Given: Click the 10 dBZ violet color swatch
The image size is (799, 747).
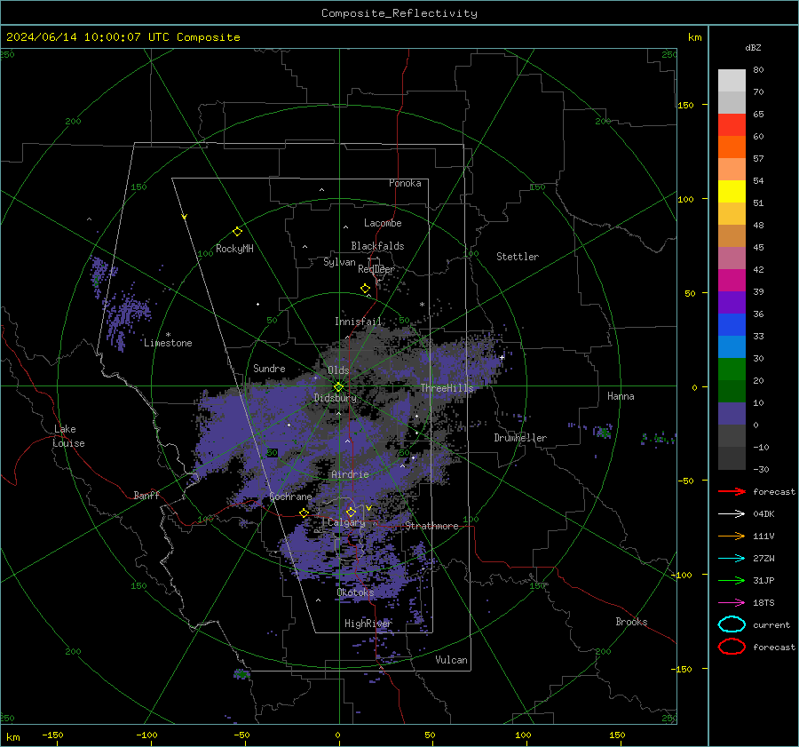Looking at the screenshot, I should click(732, 413).
